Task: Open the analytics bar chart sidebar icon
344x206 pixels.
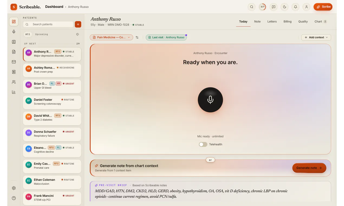Action: click(14, 92)
